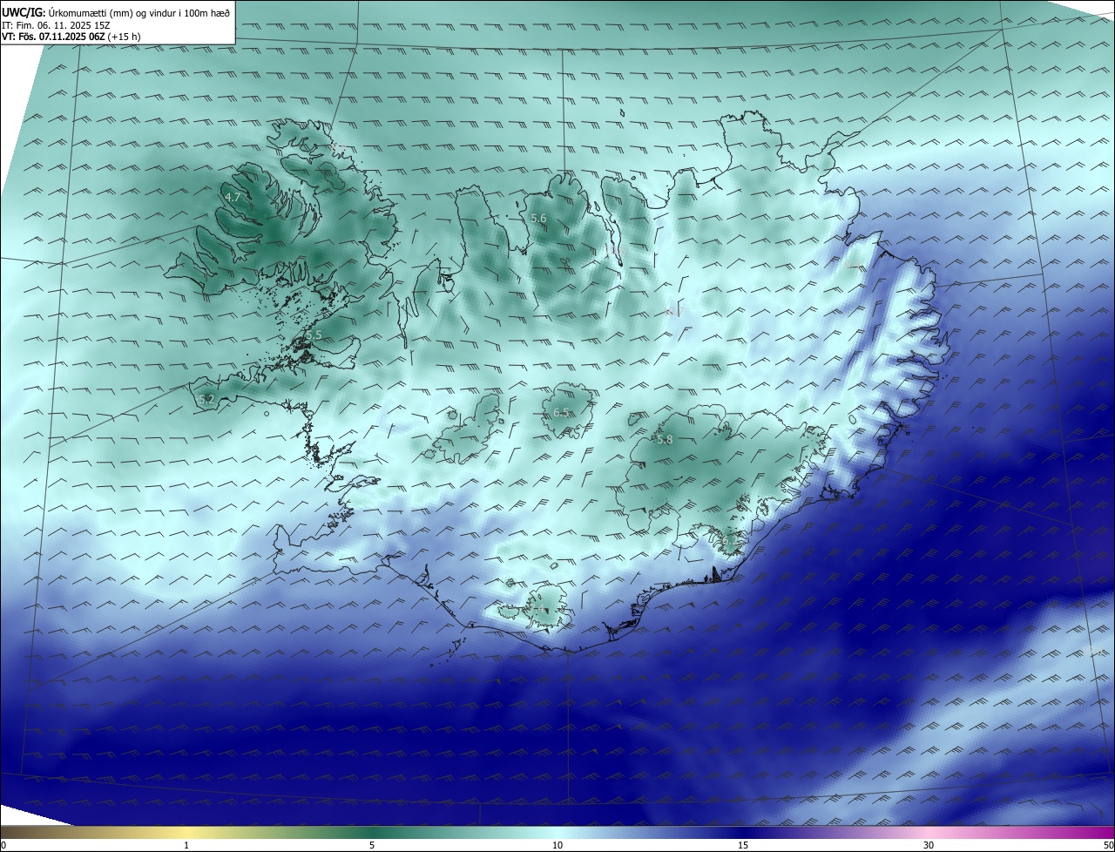Screen dimensions: 1115x852
Task: Click the forecast offset '(+15 h)' text
Action: 125,37
